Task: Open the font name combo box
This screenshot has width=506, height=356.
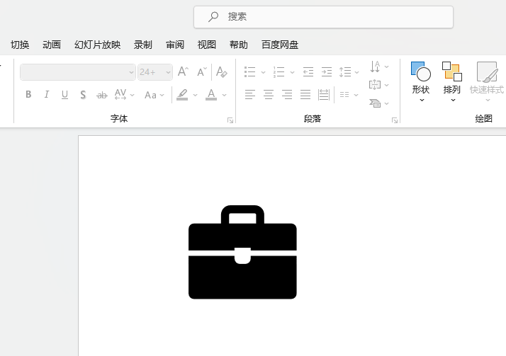Action: 78,72
